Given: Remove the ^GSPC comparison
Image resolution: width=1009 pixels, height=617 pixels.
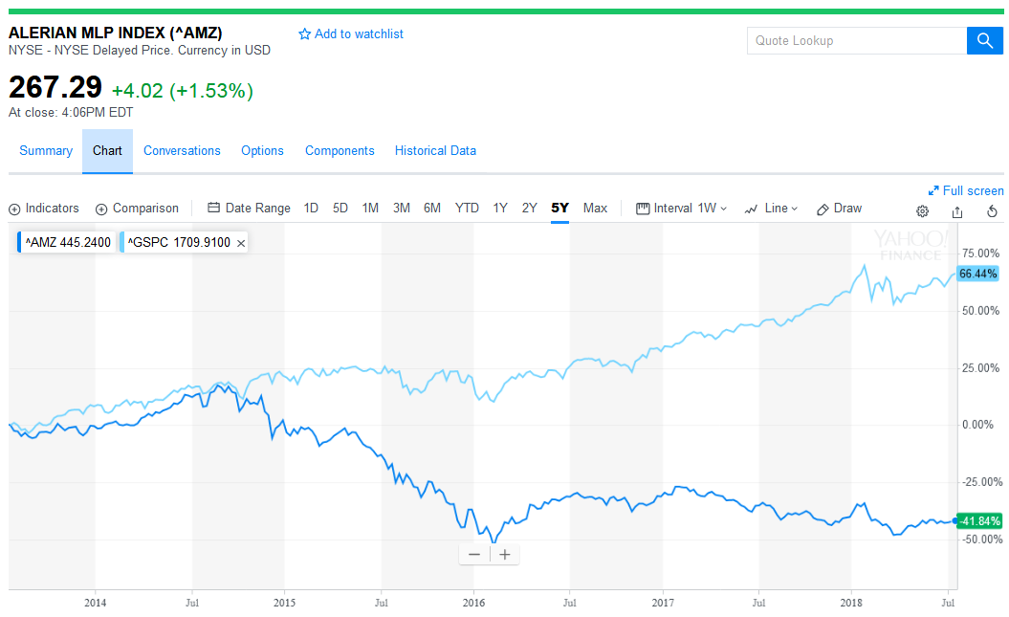Looking at the screenshot, I should pyautogui.click(x=240, y=242).
